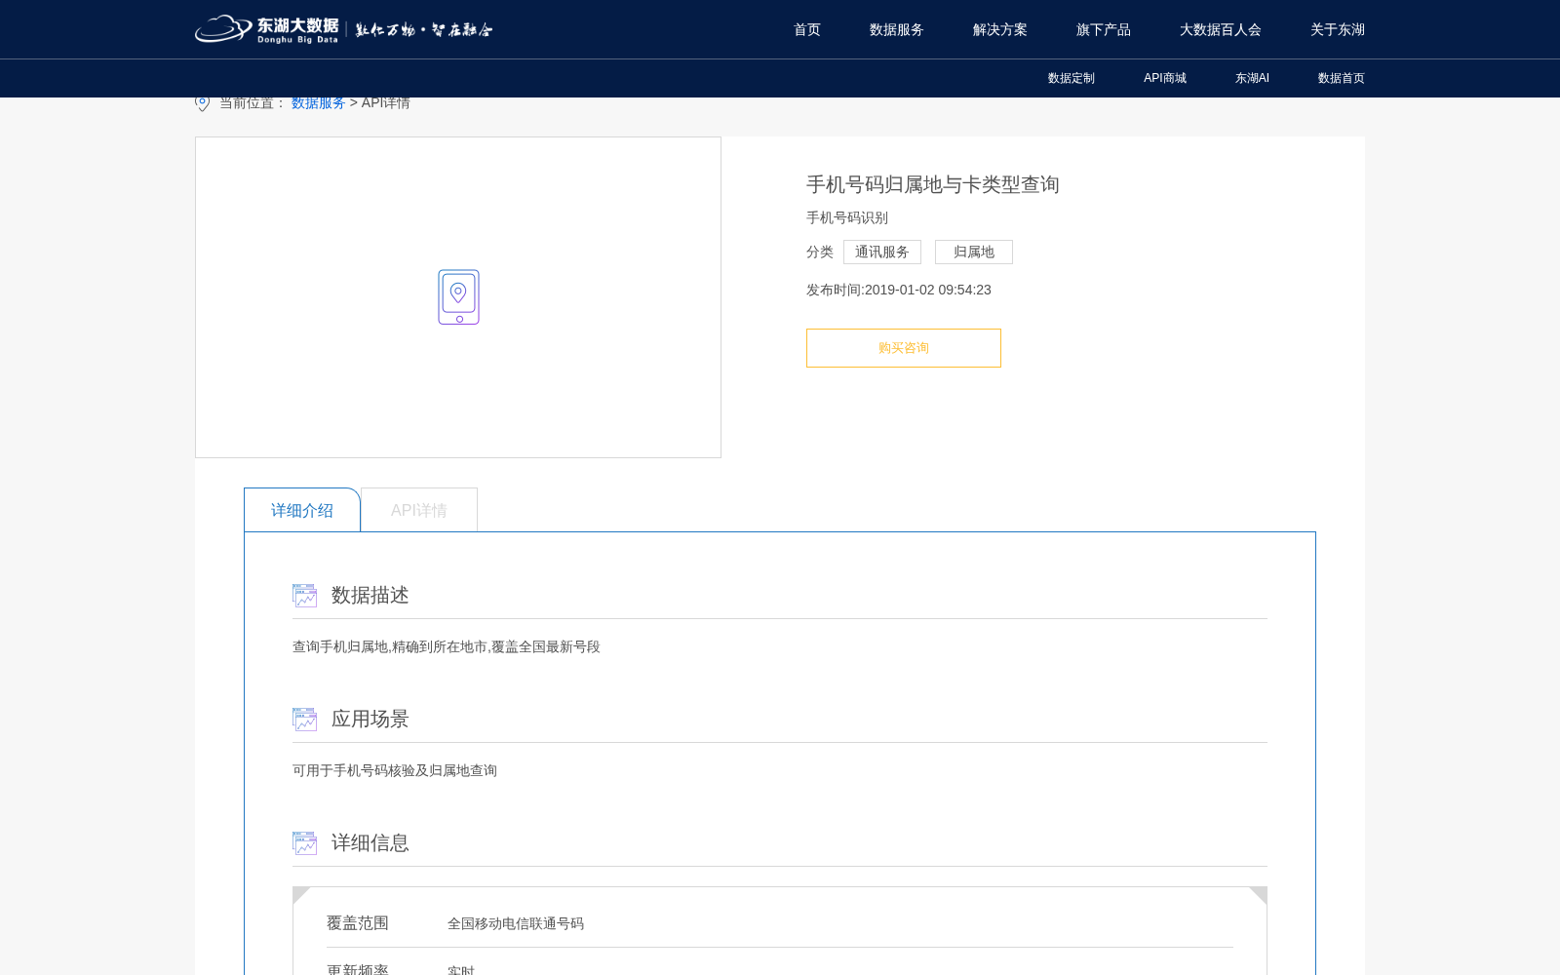Select the 通讯服务 category tag
Screen dimensions: 1560x975
tap(882, 252)
